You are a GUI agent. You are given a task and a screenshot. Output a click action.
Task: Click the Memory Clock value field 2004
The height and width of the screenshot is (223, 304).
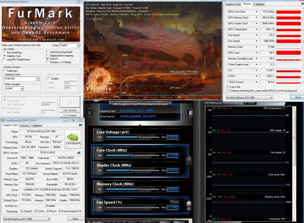point(173,189)
